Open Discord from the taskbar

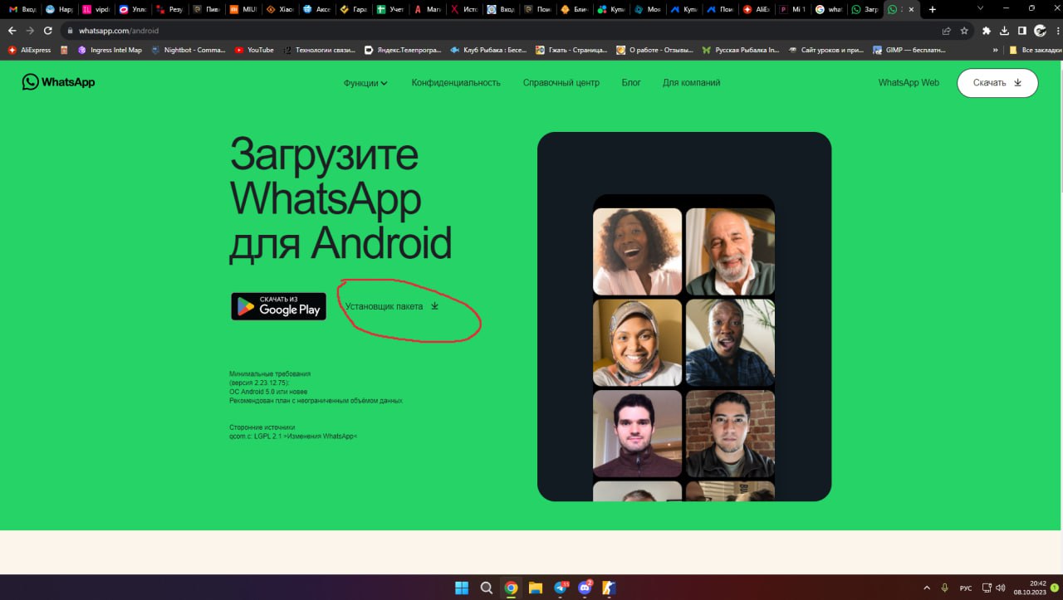585,588
